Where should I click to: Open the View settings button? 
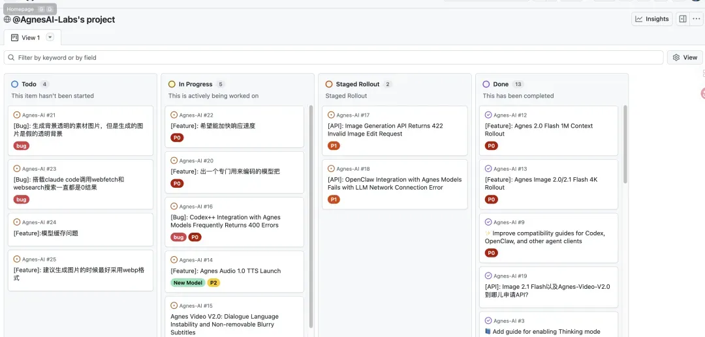tap(685, 57)
